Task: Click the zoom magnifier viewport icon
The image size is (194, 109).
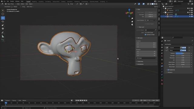Action: pos(132,18)
